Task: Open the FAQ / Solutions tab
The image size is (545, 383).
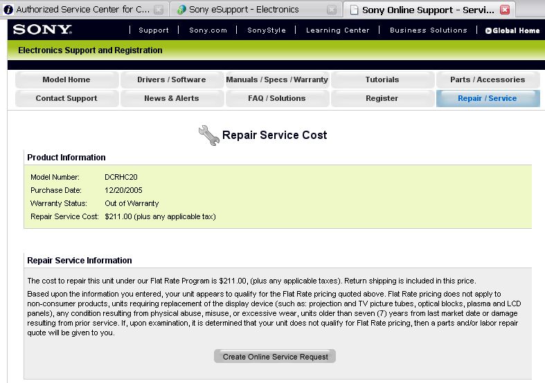Action: pyautogui.click(x=277, y=99)
